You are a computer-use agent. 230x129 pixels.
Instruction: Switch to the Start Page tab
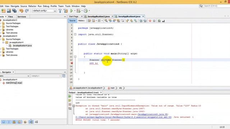click(x=74, y=16)
